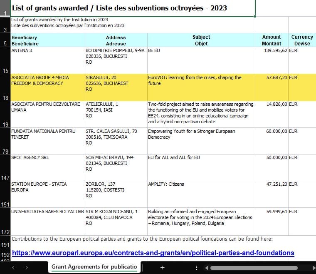Select UNIVERSITATEA BABES BOLYAI UBB cell
Image resolution: width=316 pixels, height=274 pixels.
(48, 222)
